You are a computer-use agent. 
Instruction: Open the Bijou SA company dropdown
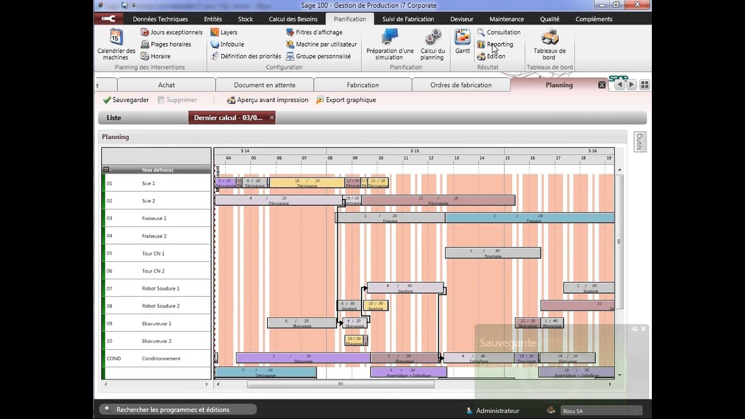coord(602,411)
